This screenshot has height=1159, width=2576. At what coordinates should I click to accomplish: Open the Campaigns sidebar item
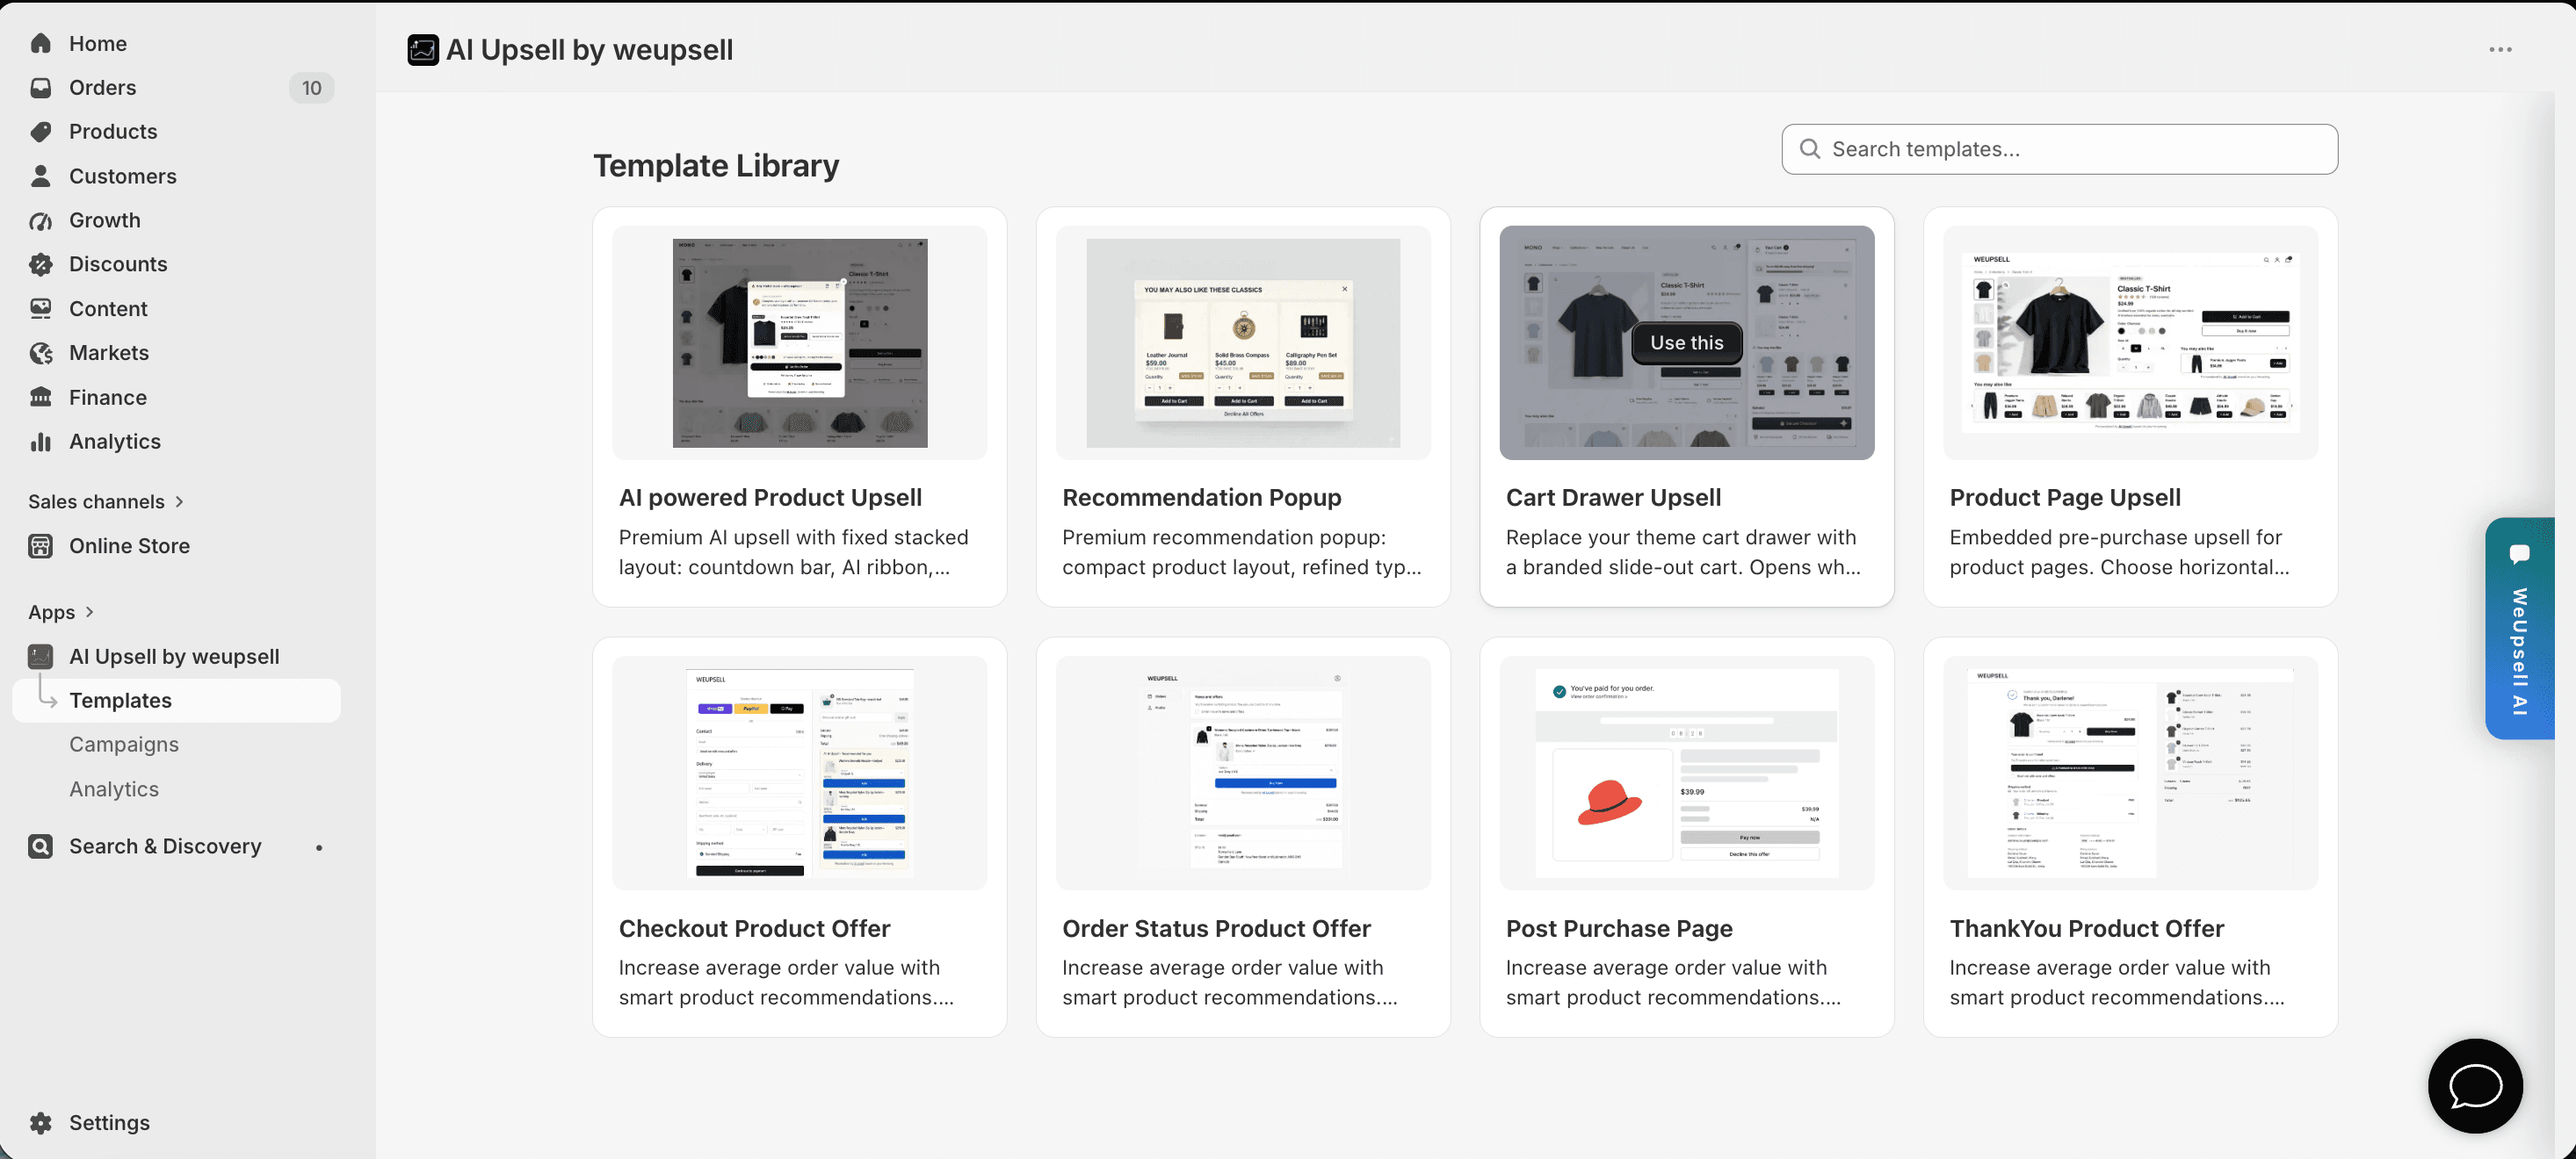click(123, 744)
